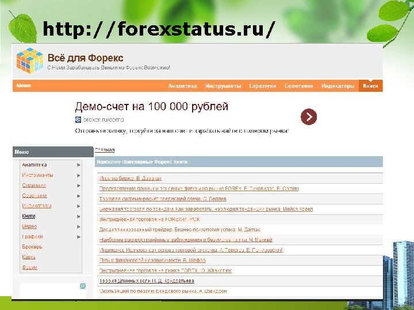Open Книги in the sidebar menu

[29, 216]
